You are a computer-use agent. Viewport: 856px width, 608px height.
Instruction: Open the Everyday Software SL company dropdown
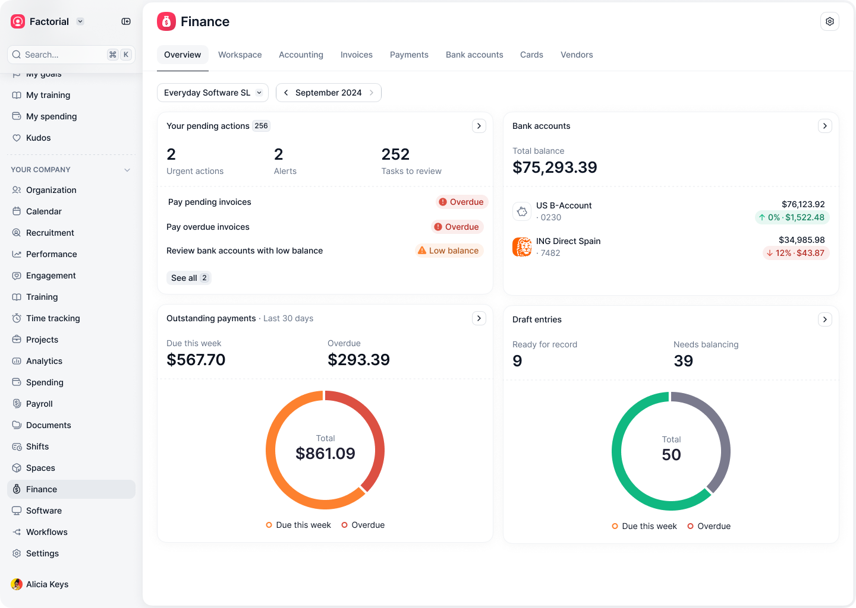point(212,93)
